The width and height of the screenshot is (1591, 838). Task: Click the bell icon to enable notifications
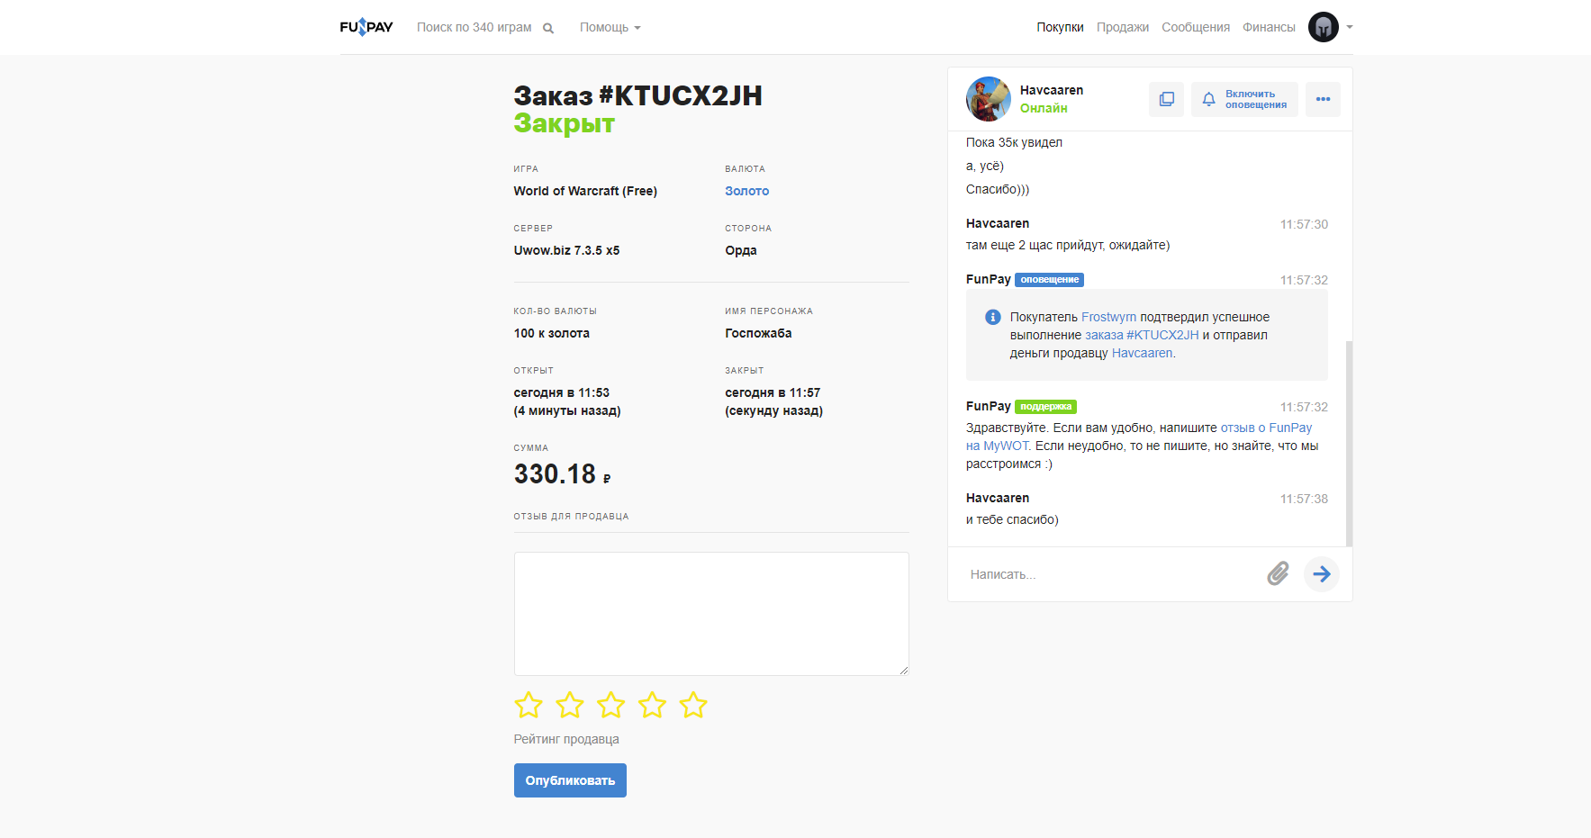(x=1209, y=99)
